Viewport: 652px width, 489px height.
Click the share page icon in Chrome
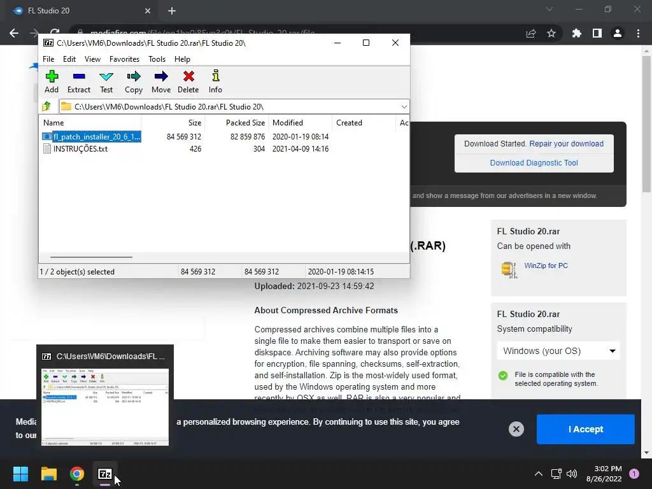tap(531, 33)
